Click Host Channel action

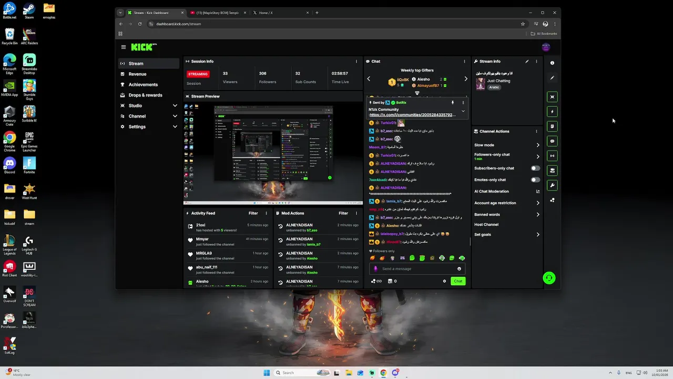(486, 225)
